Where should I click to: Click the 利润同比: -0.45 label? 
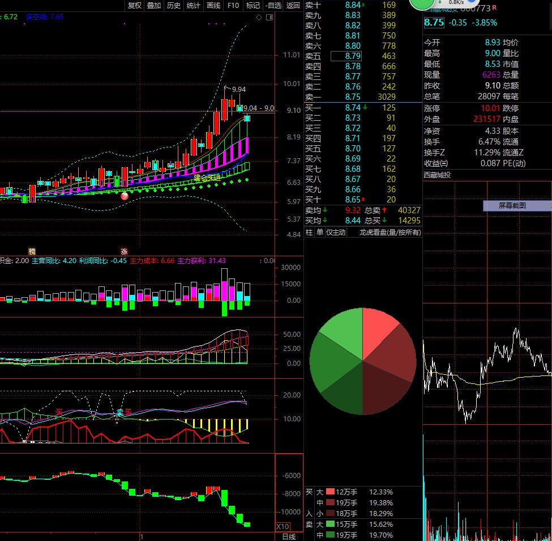[103, 261]
